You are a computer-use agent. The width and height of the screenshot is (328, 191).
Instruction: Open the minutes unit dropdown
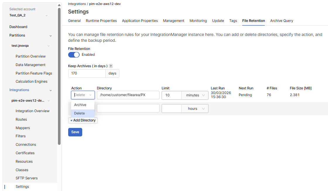point(195,95)
